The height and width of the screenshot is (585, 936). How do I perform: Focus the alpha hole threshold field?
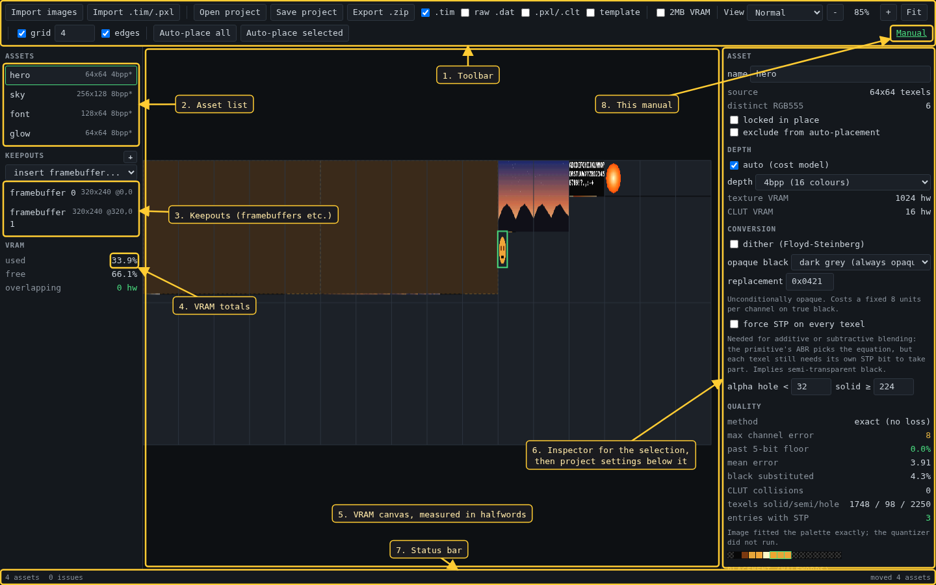pos(811,387)
